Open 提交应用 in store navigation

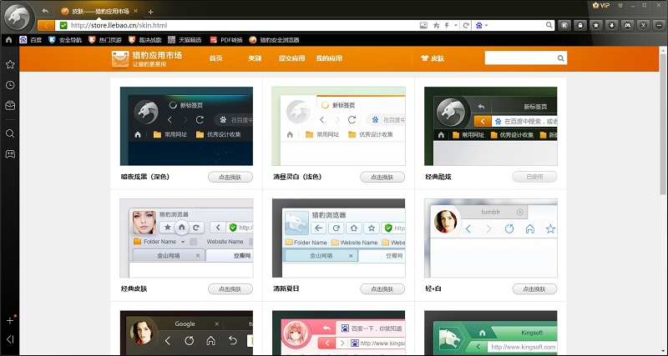pos(291,58)
